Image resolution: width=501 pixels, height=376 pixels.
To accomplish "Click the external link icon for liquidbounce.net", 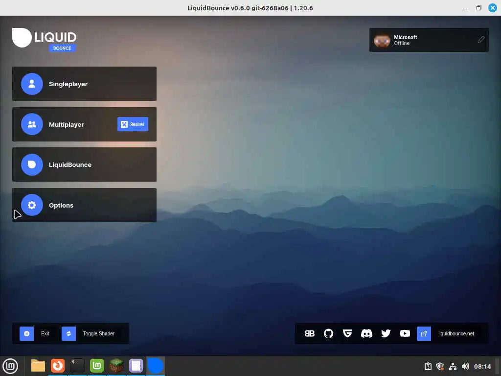I will (424, 333).
